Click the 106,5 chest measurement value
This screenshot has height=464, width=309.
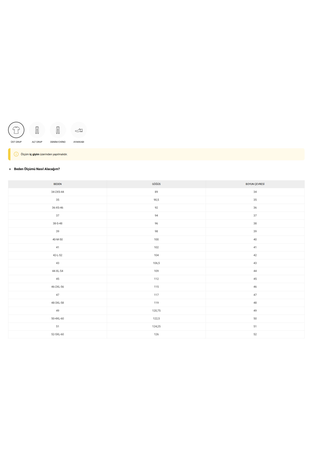156,263
